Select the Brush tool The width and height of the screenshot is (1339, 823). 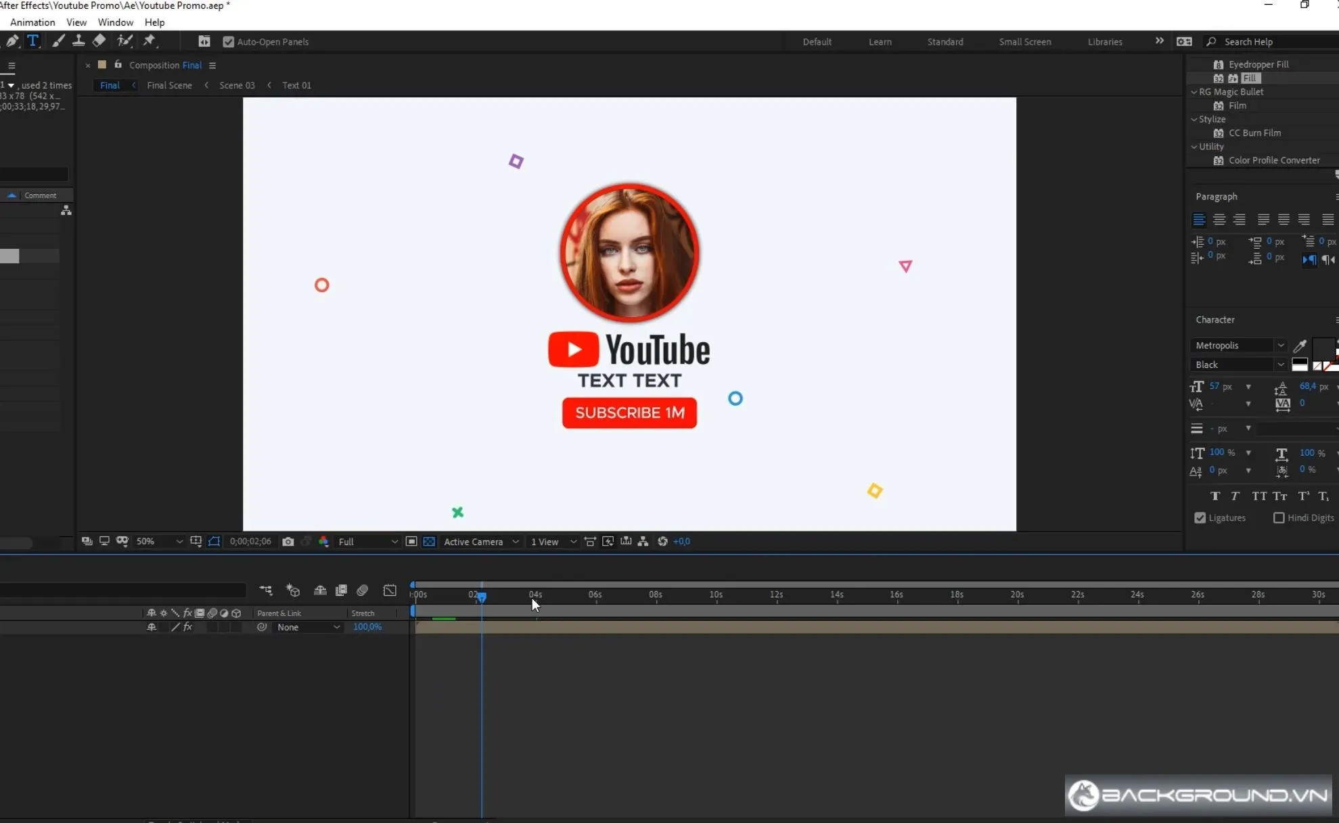pos(58,41)
